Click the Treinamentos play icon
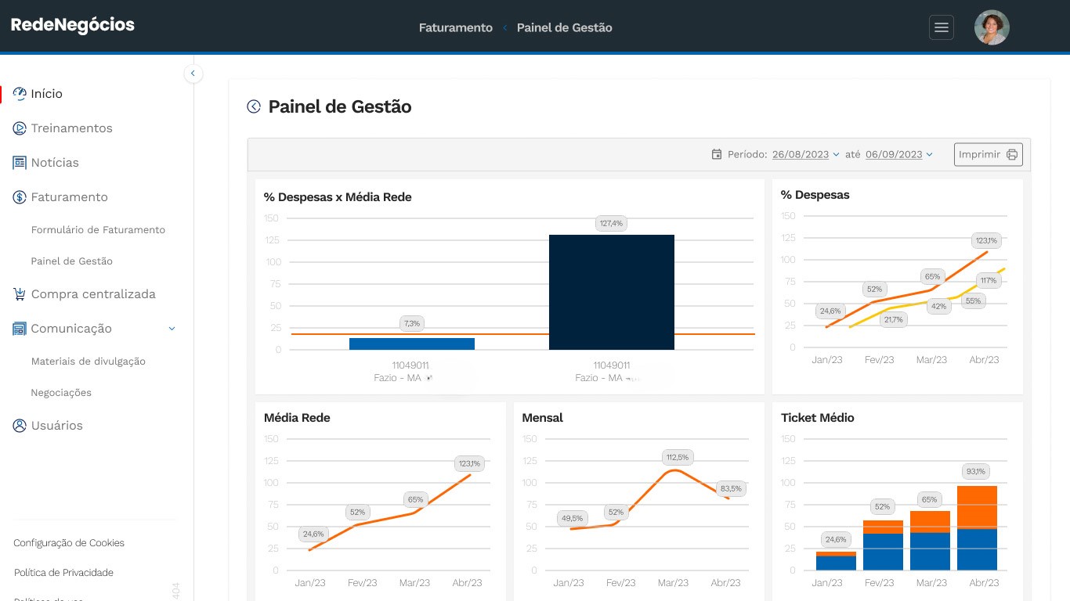The image size is (1070, 601). 20,128
